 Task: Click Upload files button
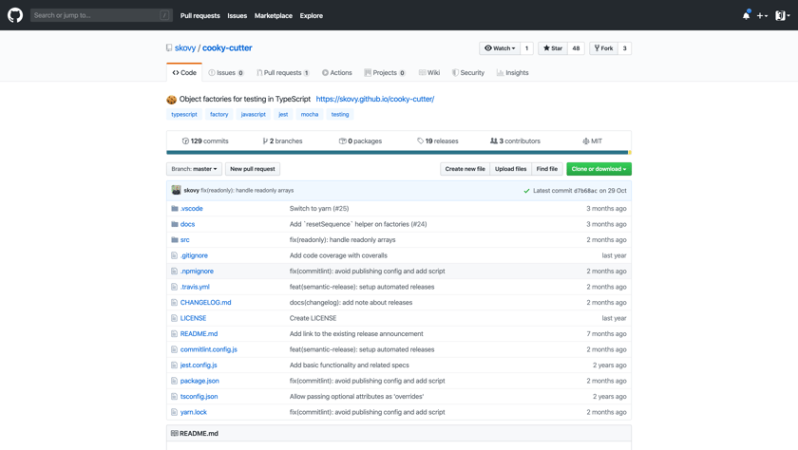point(510,169)
